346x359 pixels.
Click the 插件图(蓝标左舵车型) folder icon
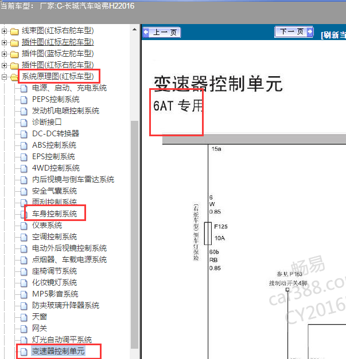pyautogui.click(x=14, y=54)
